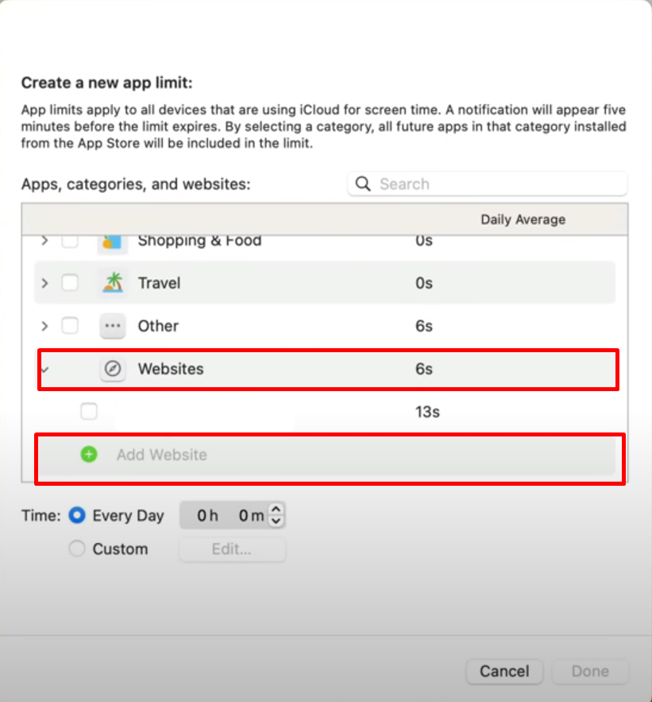The height and width of the screenshot is (702, 652).
Task: Click the Cancel button
Action: point(504,671)
